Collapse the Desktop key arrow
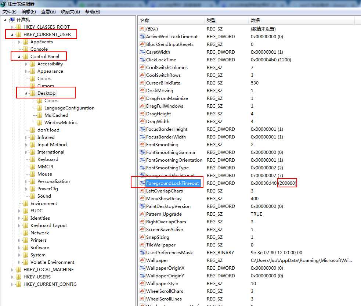Screen dimensions: 361x306 pos(26,93)
